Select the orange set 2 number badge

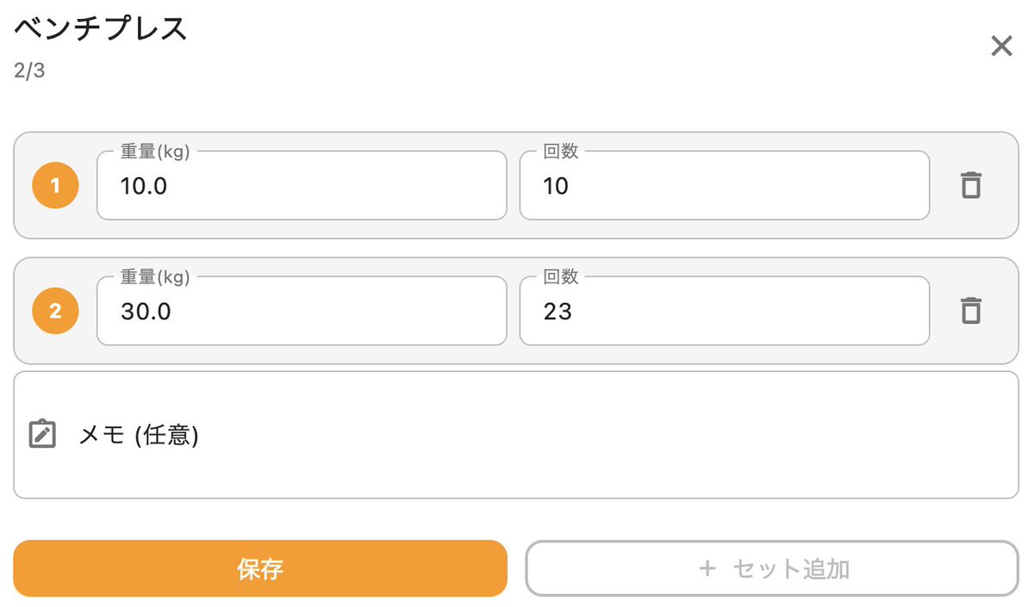tap(55, 311)
